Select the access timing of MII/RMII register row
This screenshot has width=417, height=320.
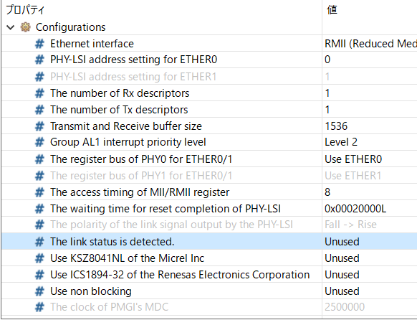pyautogui.click(x=209, y=192)
